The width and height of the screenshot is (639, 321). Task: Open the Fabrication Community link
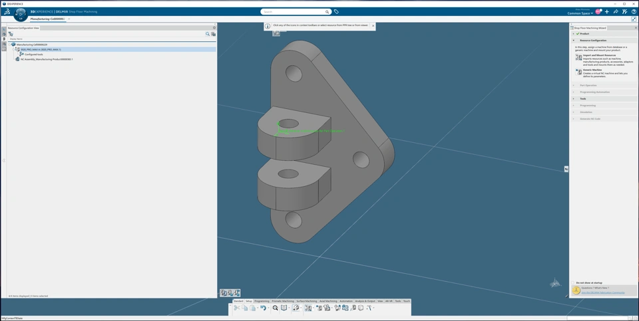603,292
